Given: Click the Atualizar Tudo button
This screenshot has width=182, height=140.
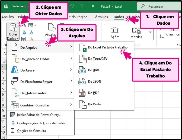Looking at the screenshot, I should 51,31.
